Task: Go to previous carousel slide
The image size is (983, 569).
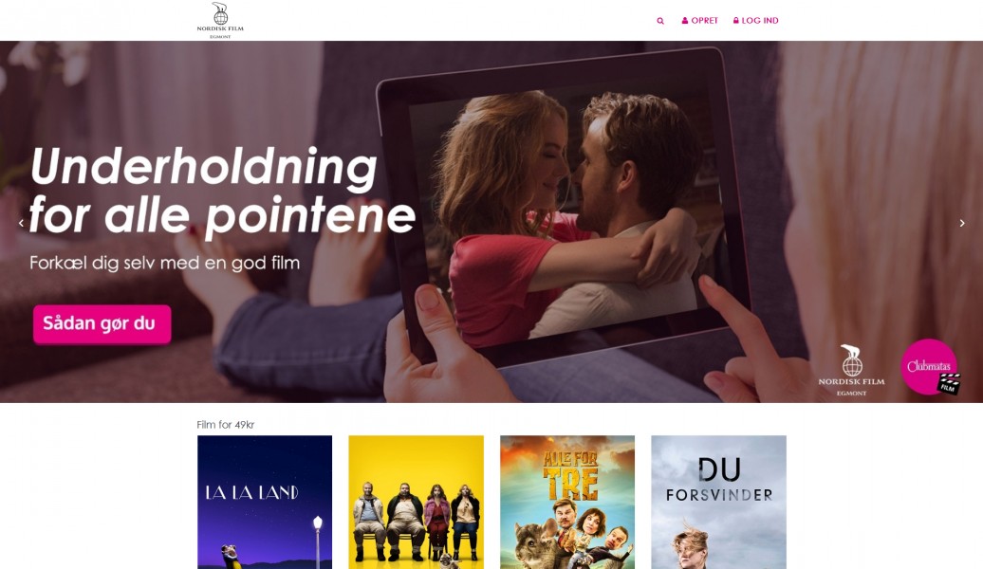Action: (x=21, y=223)
